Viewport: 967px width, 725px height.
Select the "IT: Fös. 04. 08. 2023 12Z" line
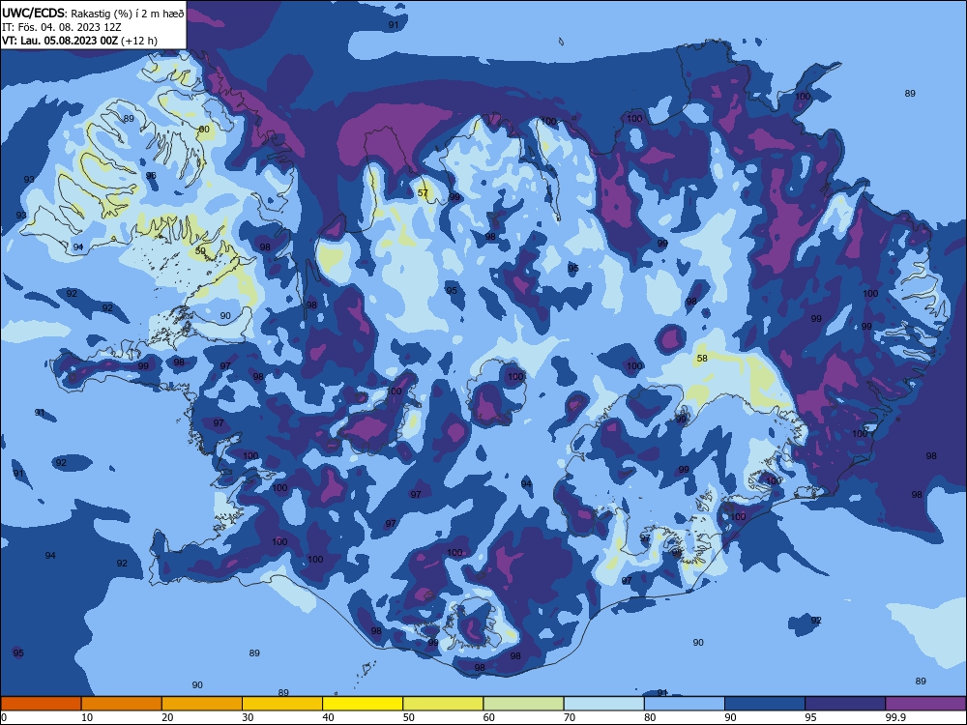[62, 28]
